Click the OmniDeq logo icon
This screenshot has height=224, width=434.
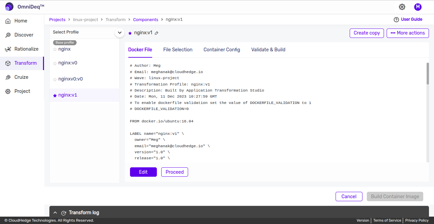tap(9, 7)
